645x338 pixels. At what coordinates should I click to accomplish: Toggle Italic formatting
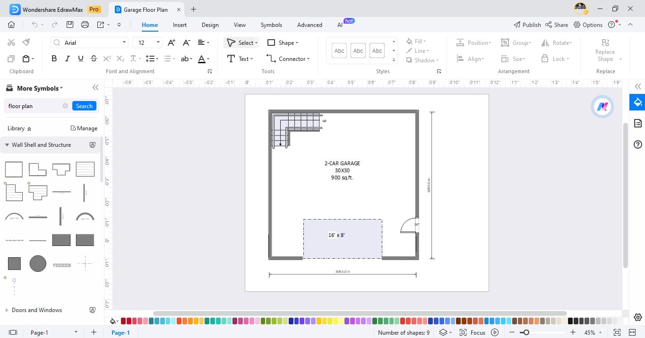67,59
